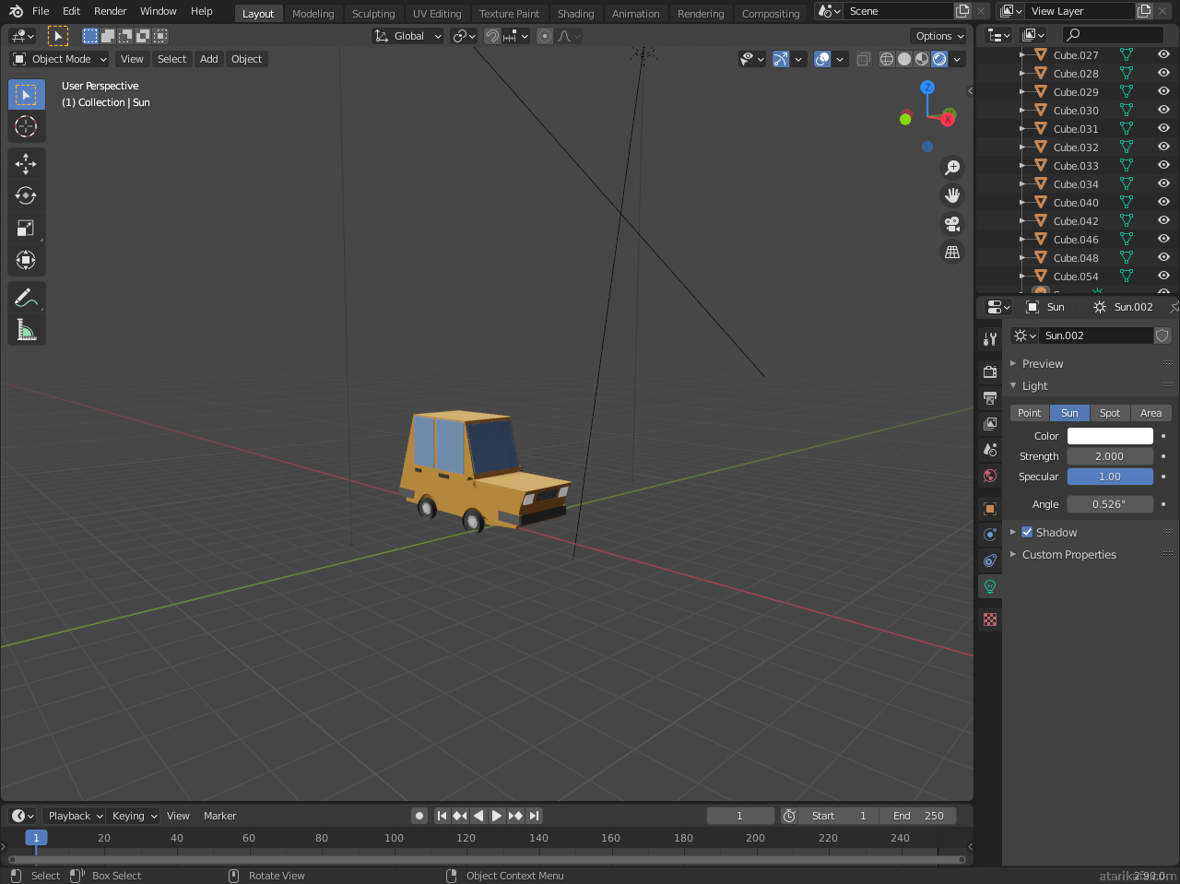The width and height of the screenshot is (1180, 884).
Task: Open the Playback dropdown
Action: point(75,816)
